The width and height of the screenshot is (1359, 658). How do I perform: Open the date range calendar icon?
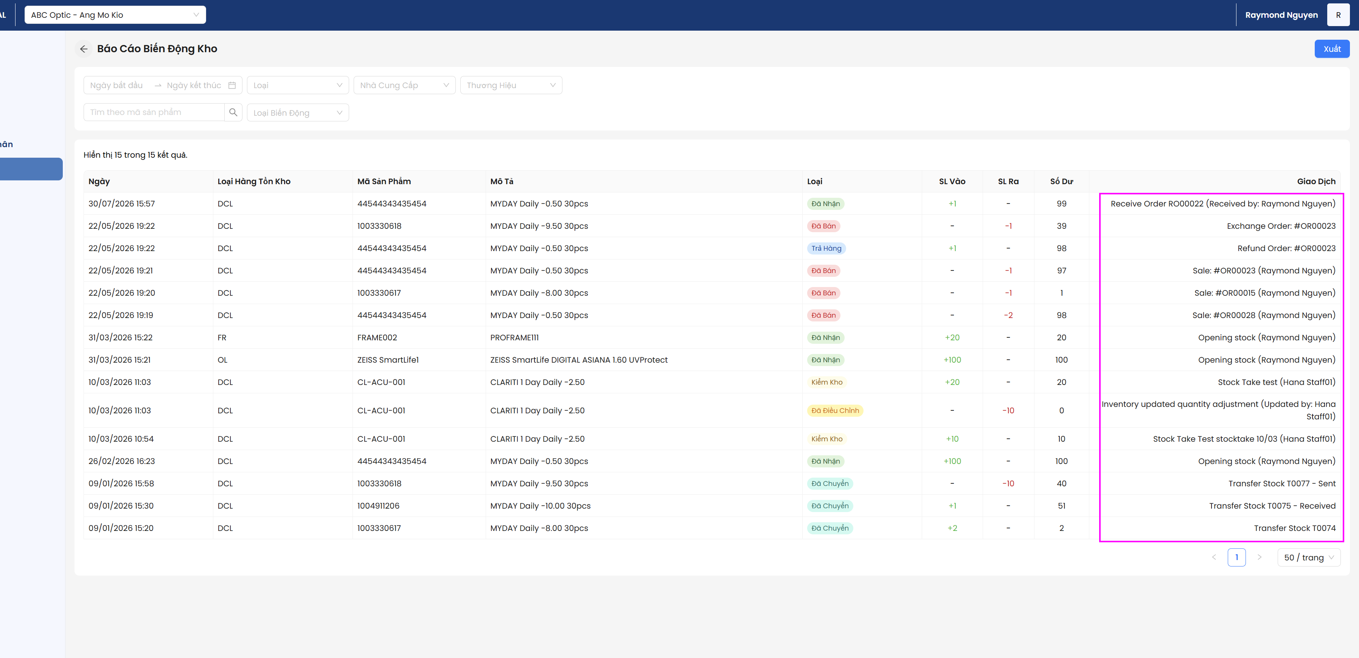(x=232, y=85)
